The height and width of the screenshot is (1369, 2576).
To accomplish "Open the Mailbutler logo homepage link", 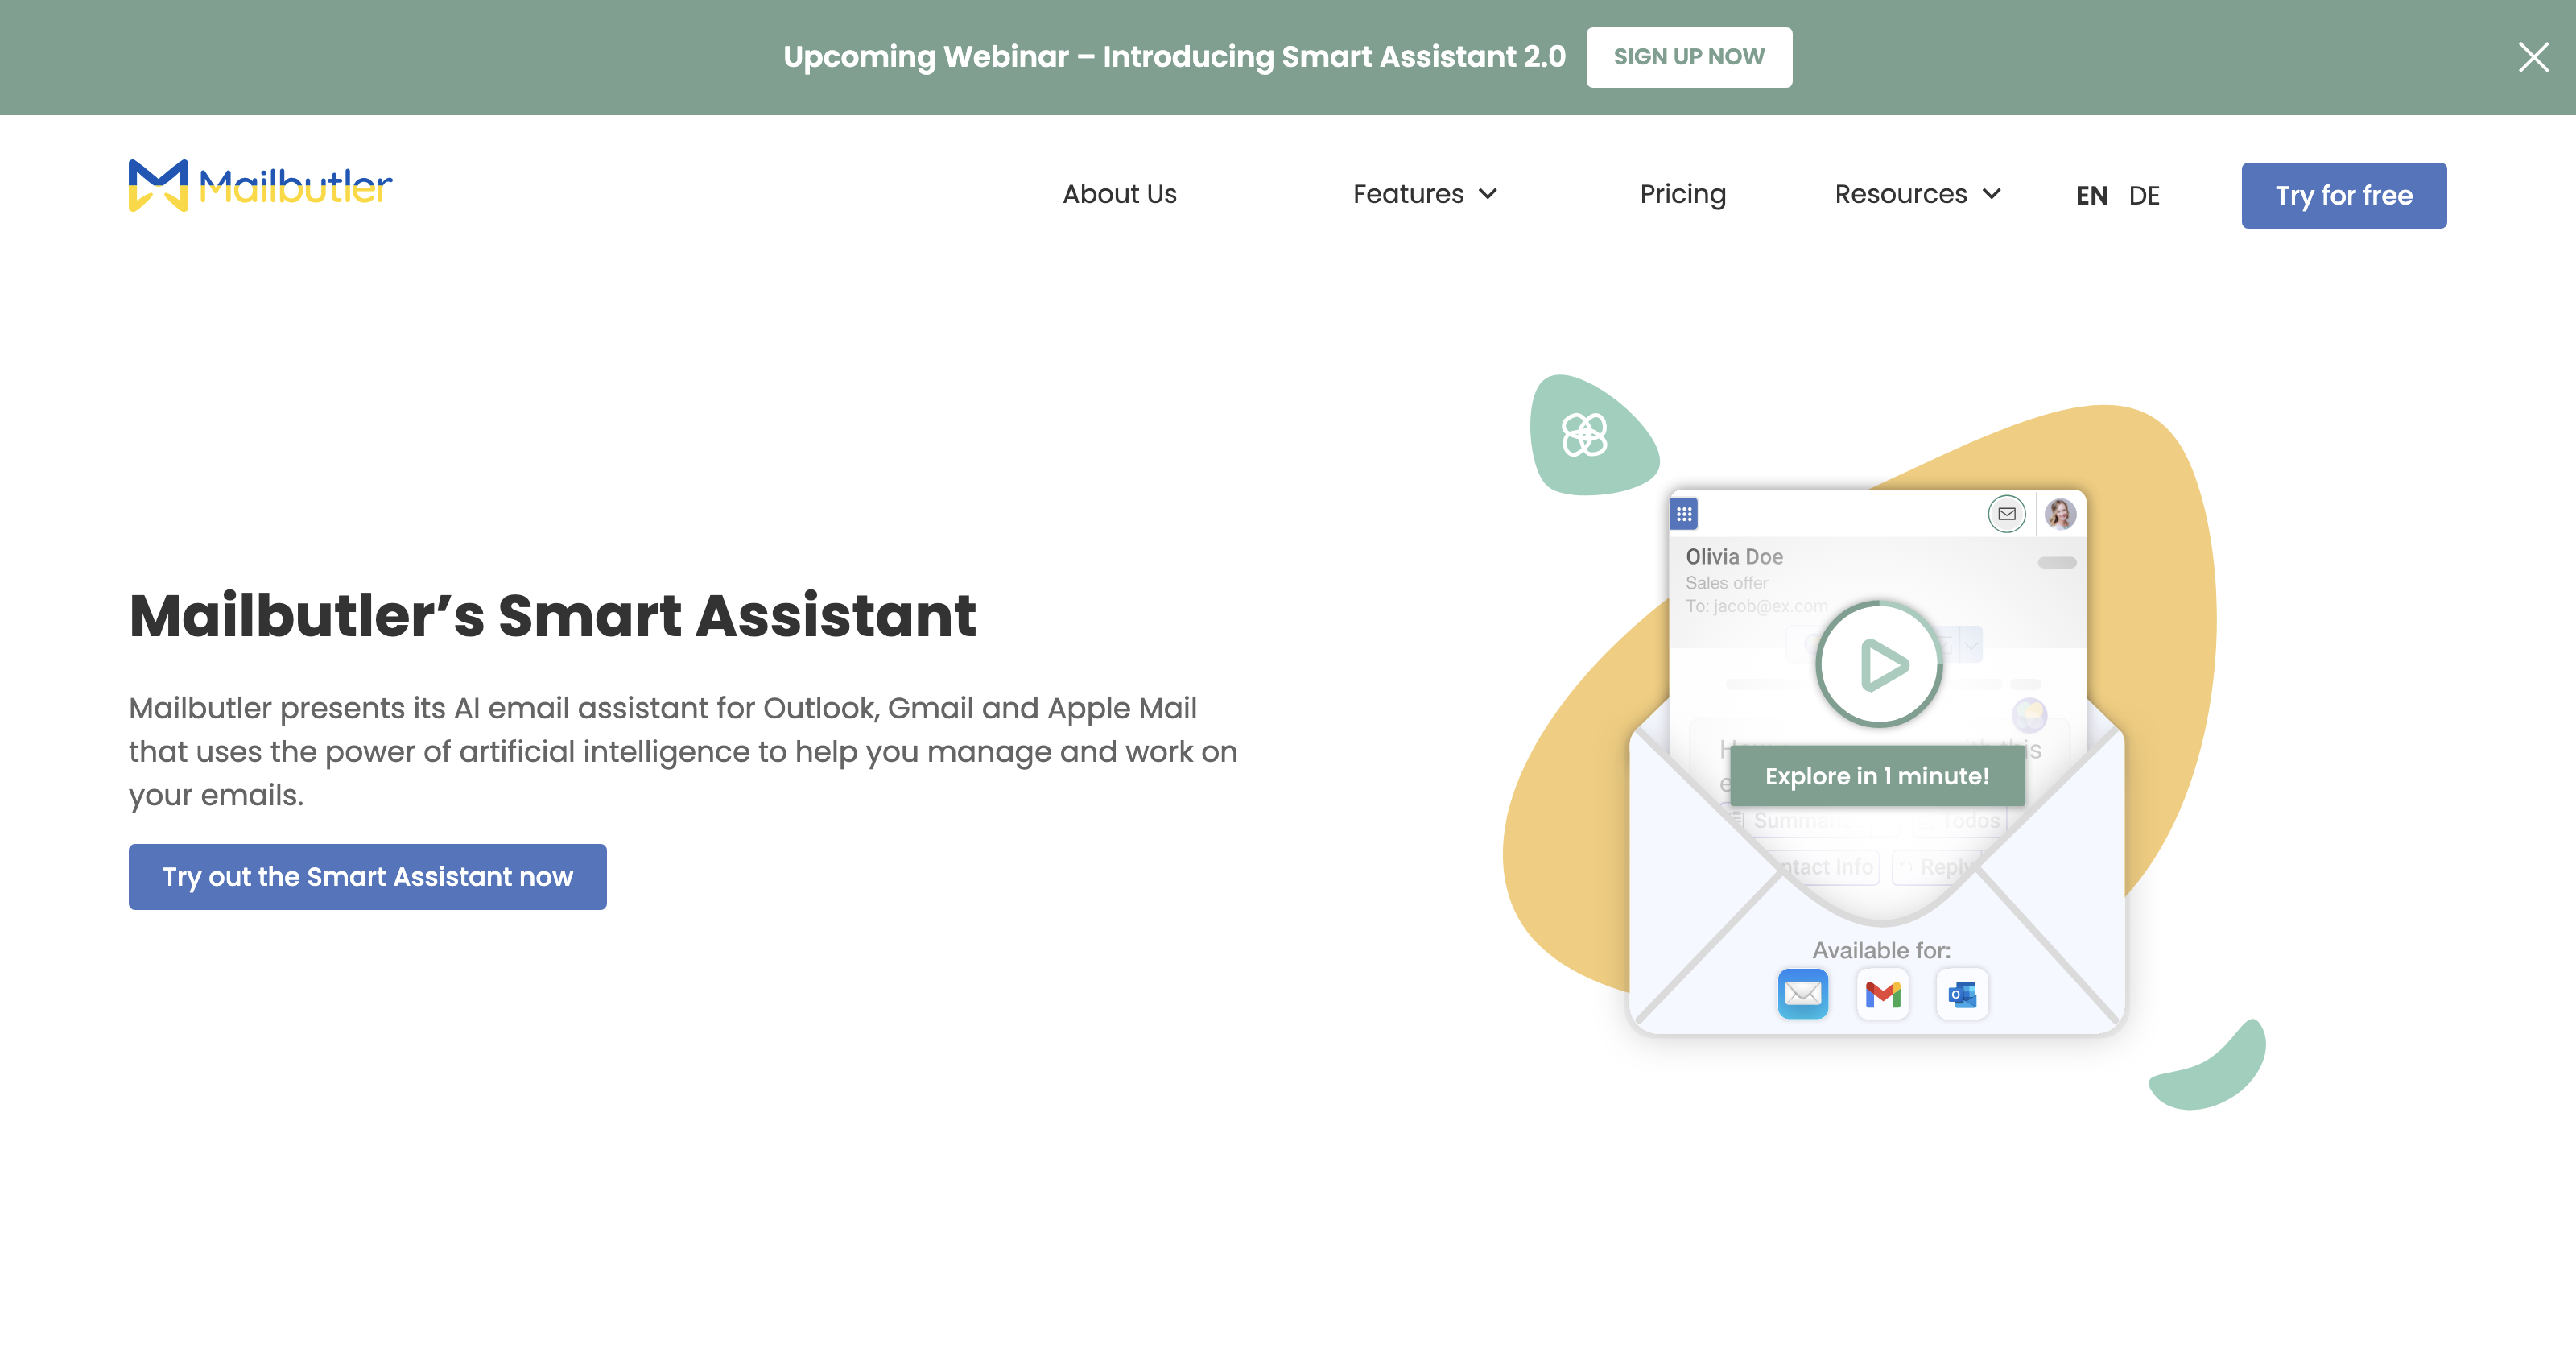I will [261, 186].
